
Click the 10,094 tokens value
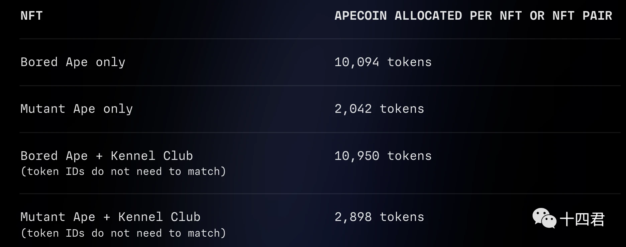[x=383, y=62]
